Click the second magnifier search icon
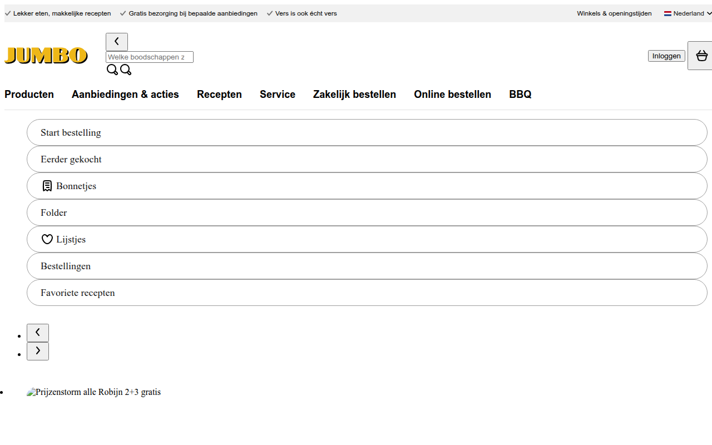Screen dimensions: 712x445 point(126,70)
